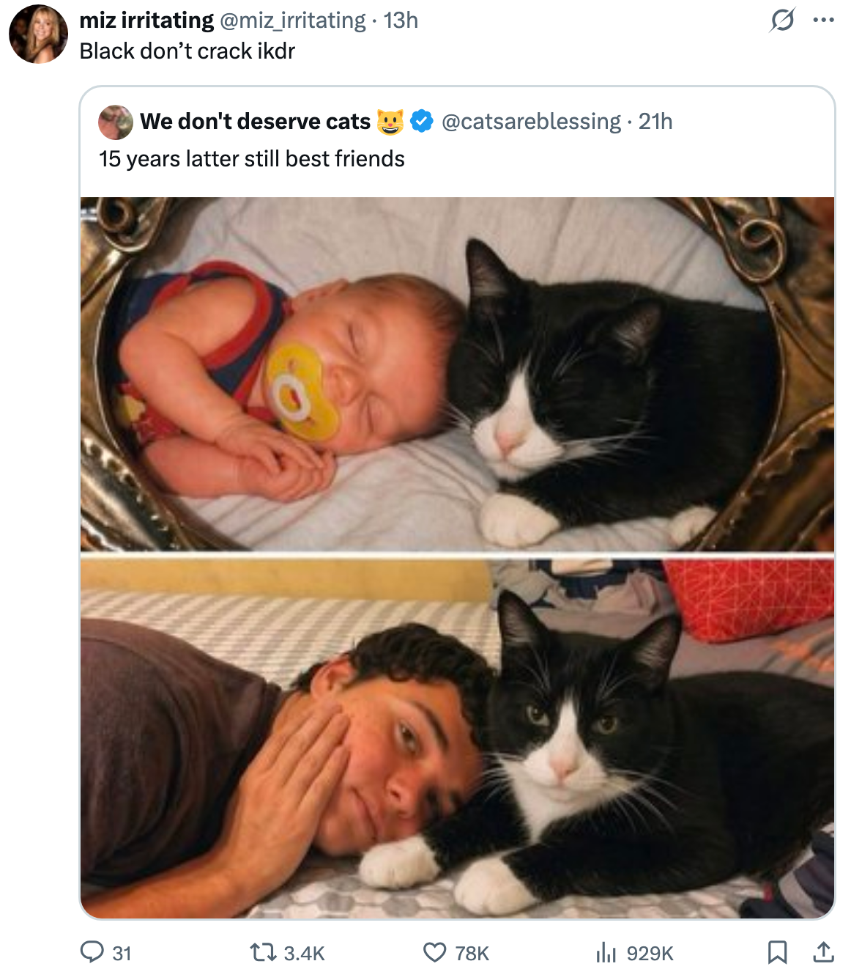Click miz irritating profile avatar
This screenshot has height=972, width=851.
coord(38,34)
